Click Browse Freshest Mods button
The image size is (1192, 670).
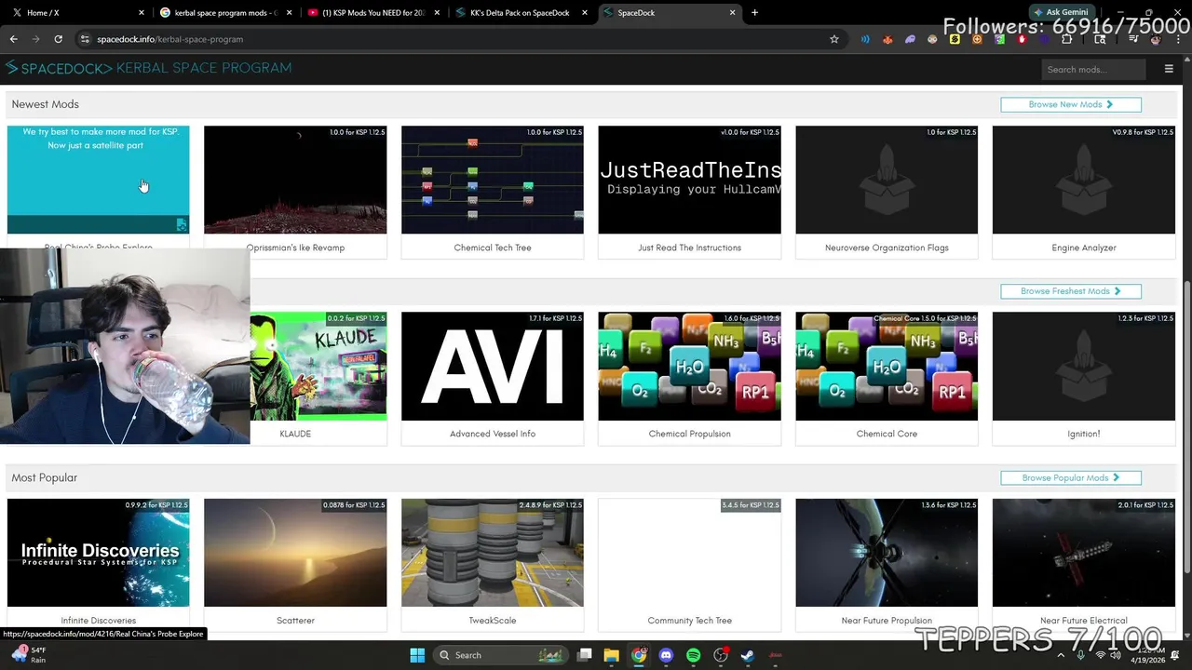[x=1071, y=291]
